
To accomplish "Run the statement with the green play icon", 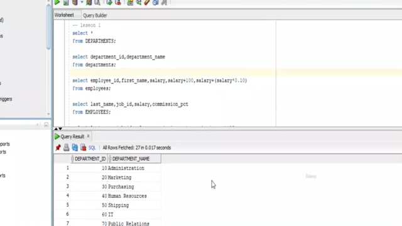I will [57, 3].
